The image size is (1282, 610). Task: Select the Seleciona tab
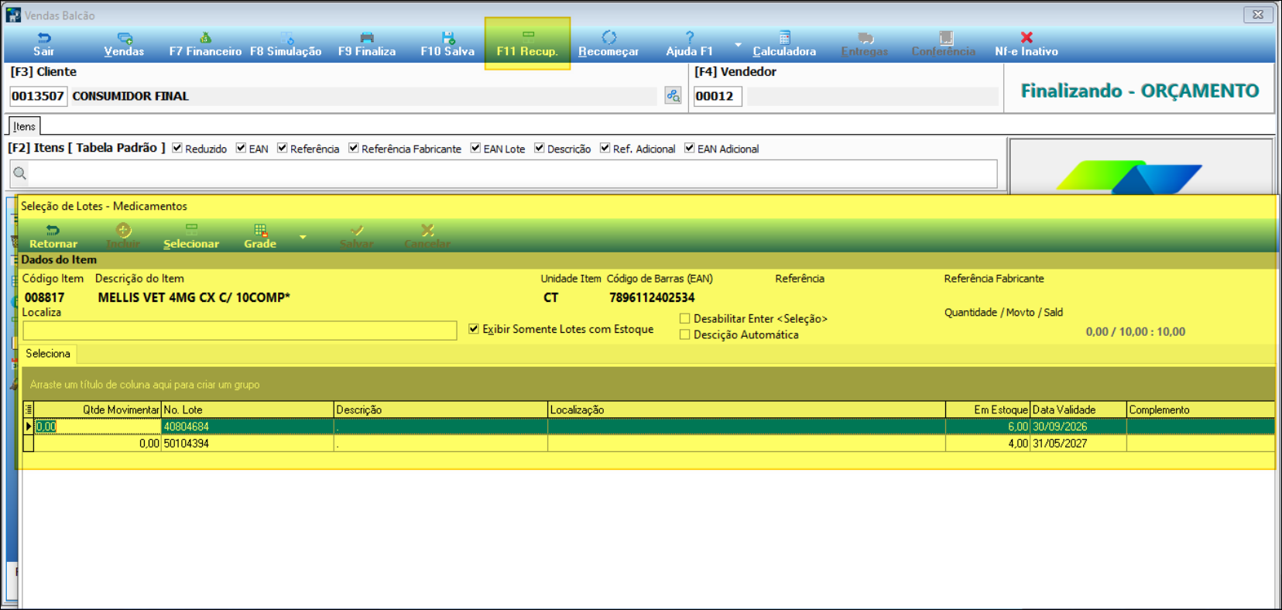tap(48, 354)
